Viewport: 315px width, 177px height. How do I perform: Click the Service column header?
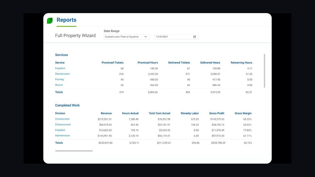[60, 63]
